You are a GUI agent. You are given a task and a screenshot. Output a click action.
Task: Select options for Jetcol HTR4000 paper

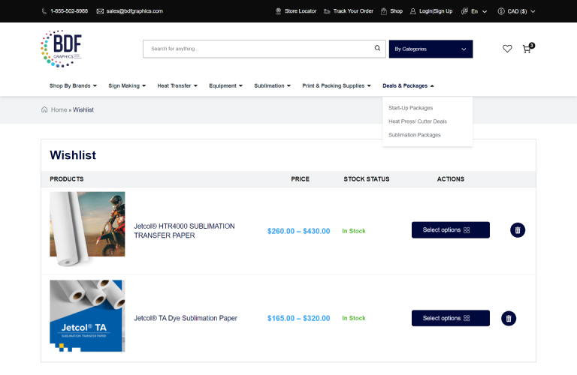coord(451,230)
